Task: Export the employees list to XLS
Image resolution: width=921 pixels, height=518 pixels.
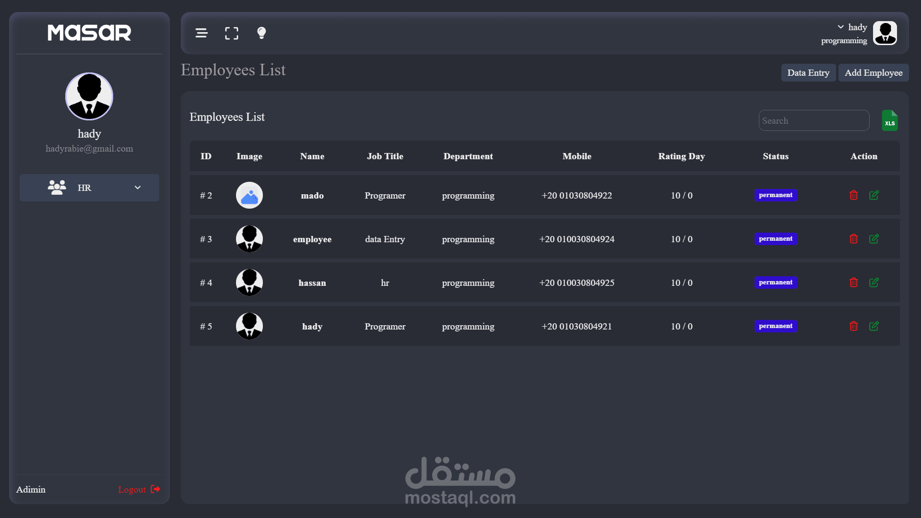Action: 890,121
